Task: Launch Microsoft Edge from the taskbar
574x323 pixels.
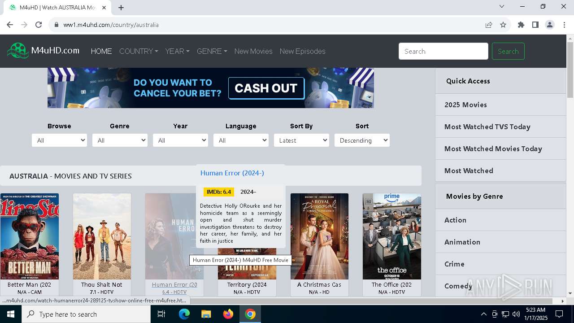Action: click(184, 314)
